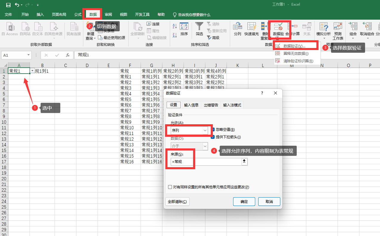Screen dimensions: 380x236
Task: Switch to the 出错警告 tab
Action: click(211, 105)
